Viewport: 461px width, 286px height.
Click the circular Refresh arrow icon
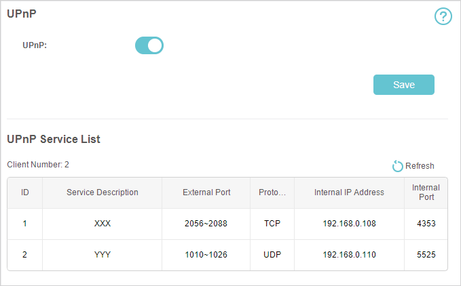[x=397, y=166]
